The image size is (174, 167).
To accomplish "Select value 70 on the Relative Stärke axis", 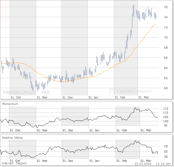I will coord(166,146).
